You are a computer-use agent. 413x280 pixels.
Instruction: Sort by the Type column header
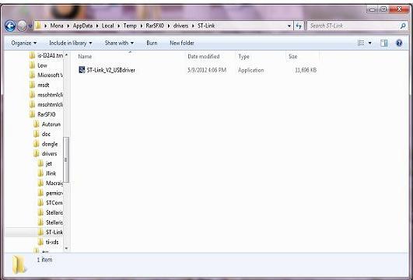[243, 56]
